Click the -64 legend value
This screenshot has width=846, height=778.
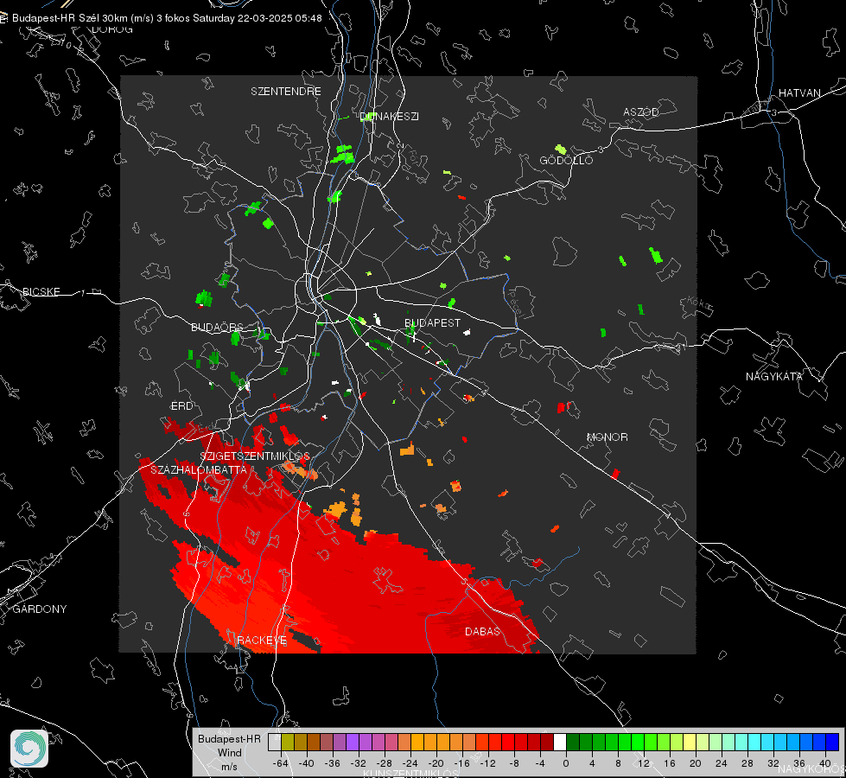pyautogui.click(x=281, y=763)
